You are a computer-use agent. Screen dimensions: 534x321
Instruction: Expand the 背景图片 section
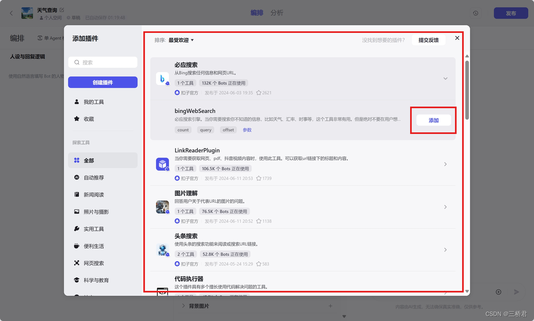coord(184,306)
